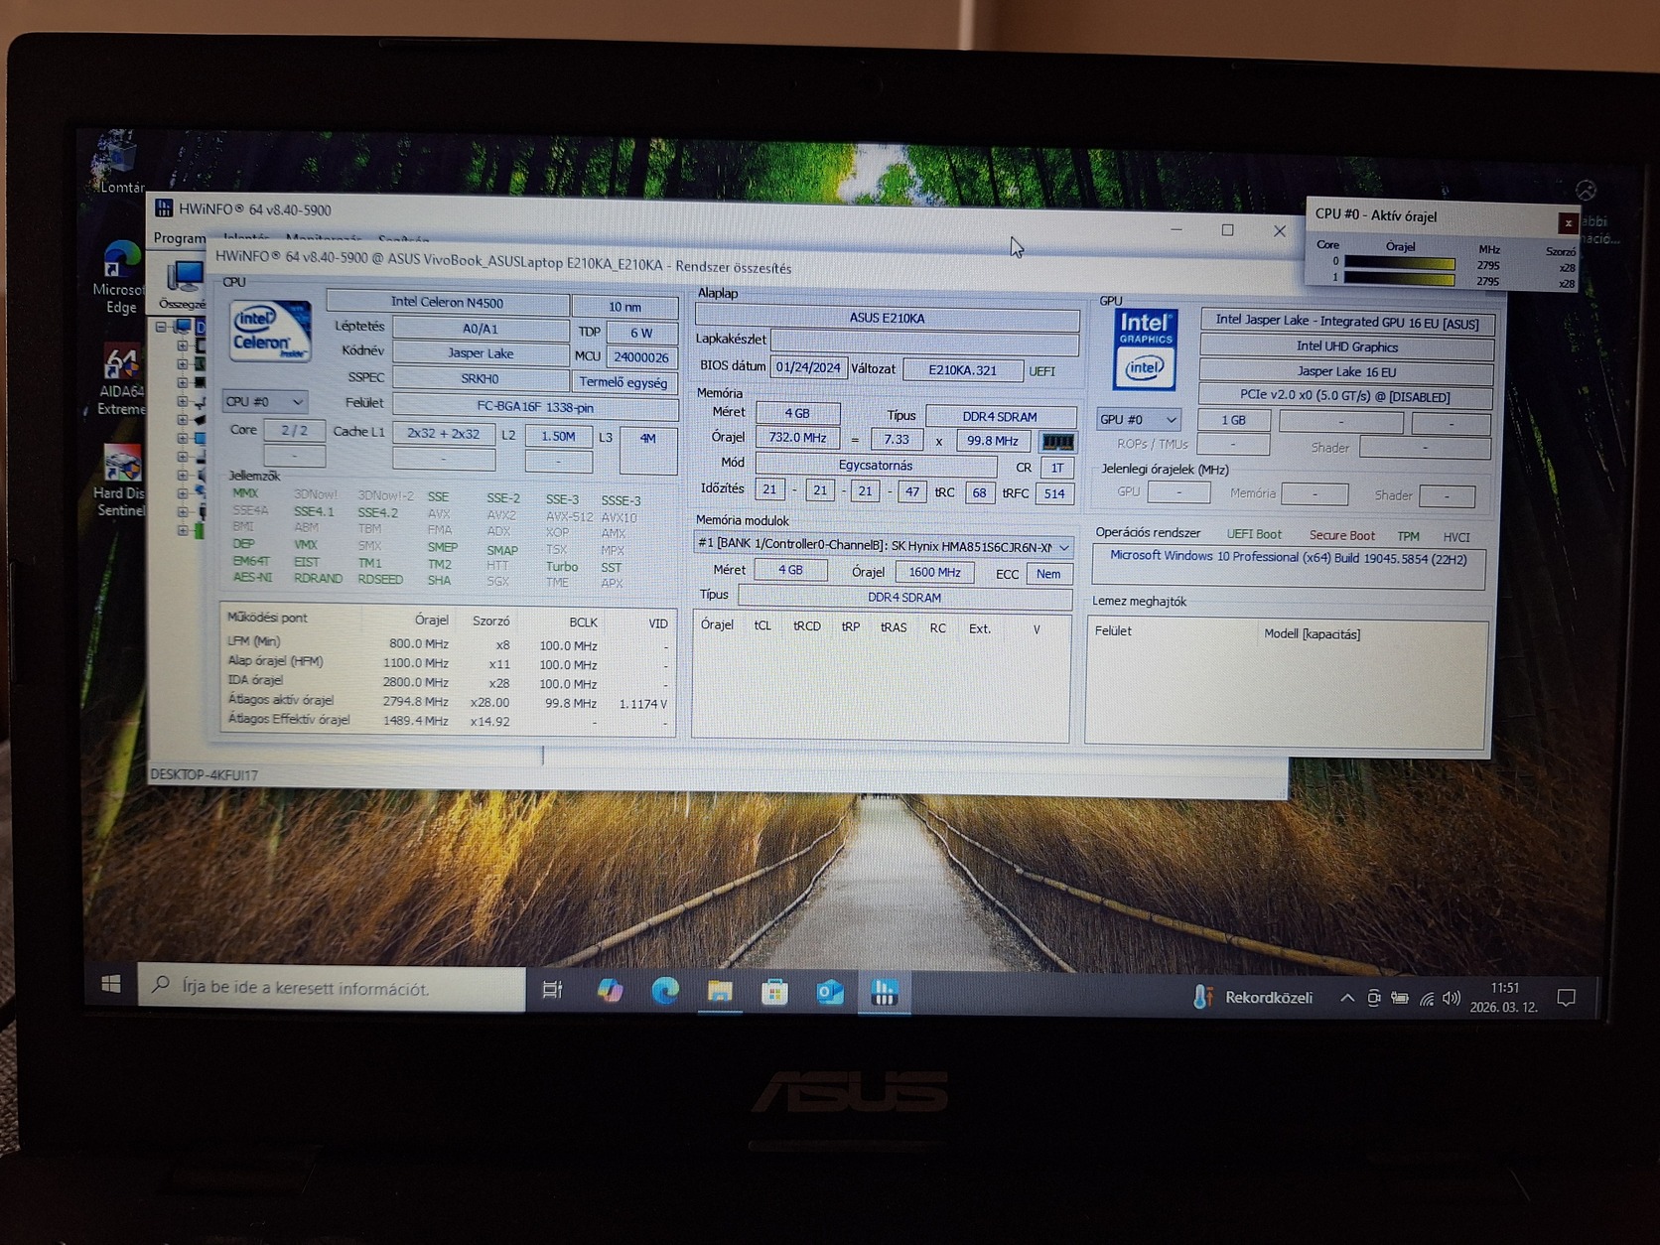Click the Core 1 clock bar

click(1400, 279)
